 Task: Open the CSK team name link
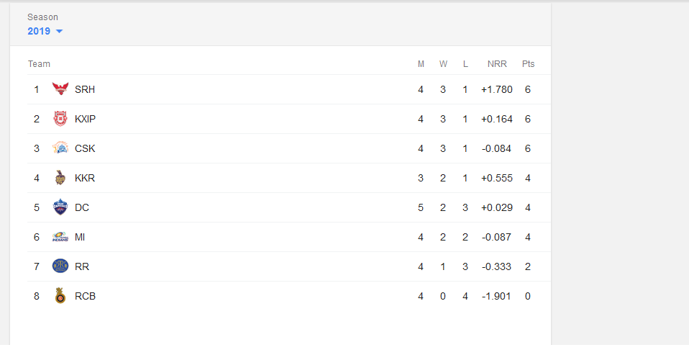pos(85,148)
